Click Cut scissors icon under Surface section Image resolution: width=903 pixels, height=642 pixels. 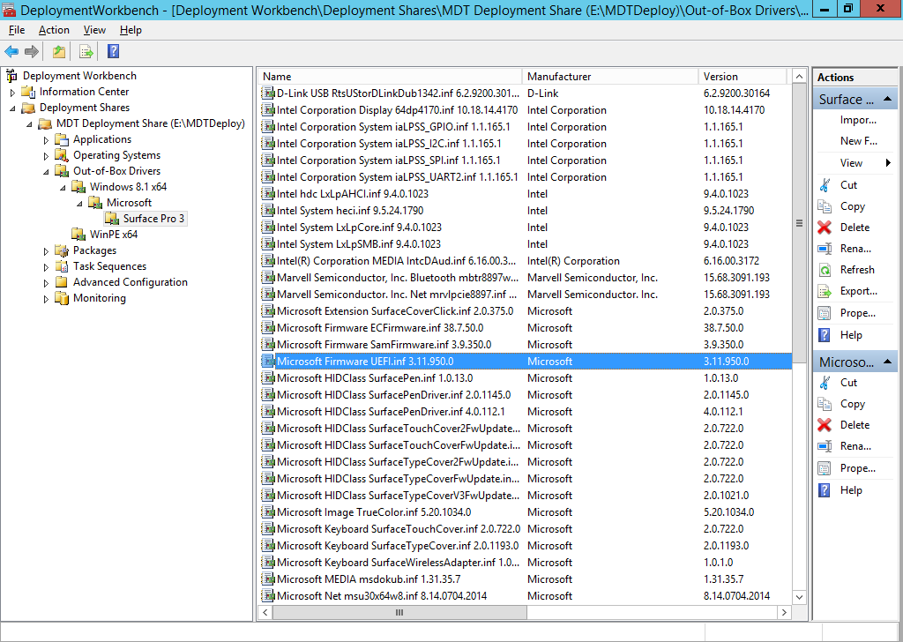(x=825, y=185)
